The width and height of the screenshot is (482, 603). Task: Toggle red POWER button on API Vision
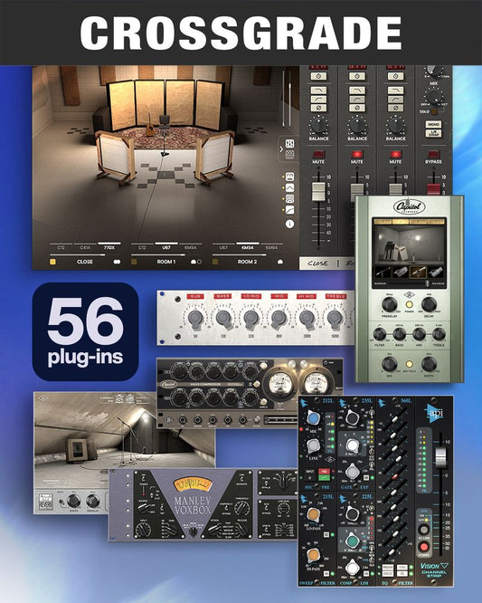[423, 547]
